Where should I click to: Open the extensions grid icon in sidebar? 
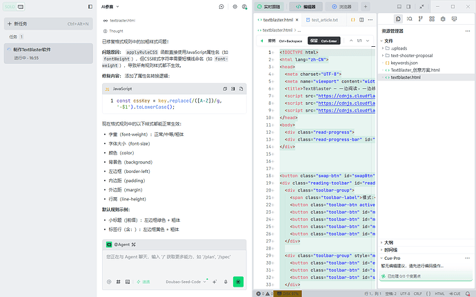pyautogui.click(x=432, y=19)
